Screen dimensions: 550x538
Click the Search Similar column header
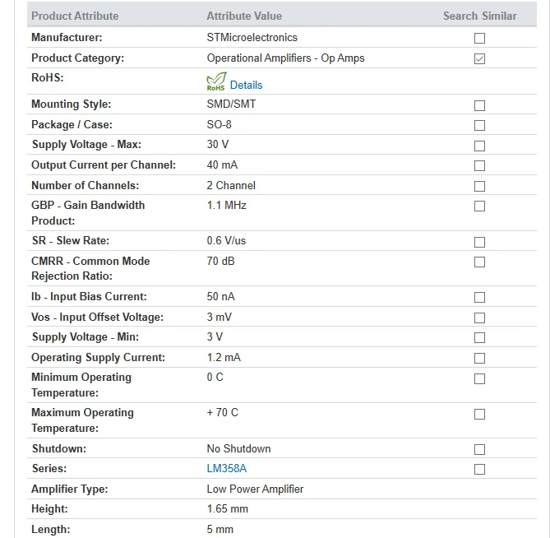[479, 16]
